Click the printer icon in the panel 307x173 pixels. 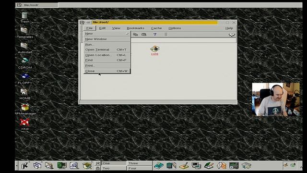pos(246,166)
